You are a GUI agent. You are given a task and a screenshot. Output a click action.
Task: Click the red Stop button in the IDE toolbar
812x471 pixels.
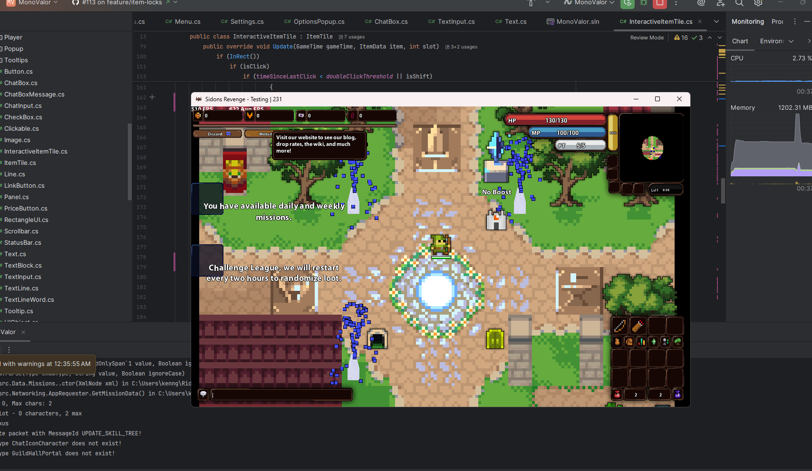(660, 5)
